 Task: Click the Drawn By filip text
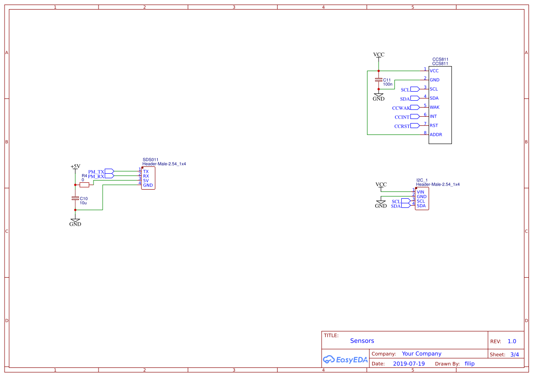pos(469,363)
